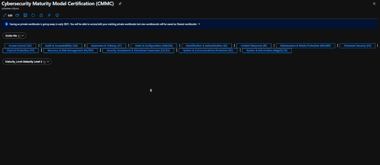380x165 pixels.
Task: Open Audit & Accountability (AU) tab
Action: coord(62,46)
